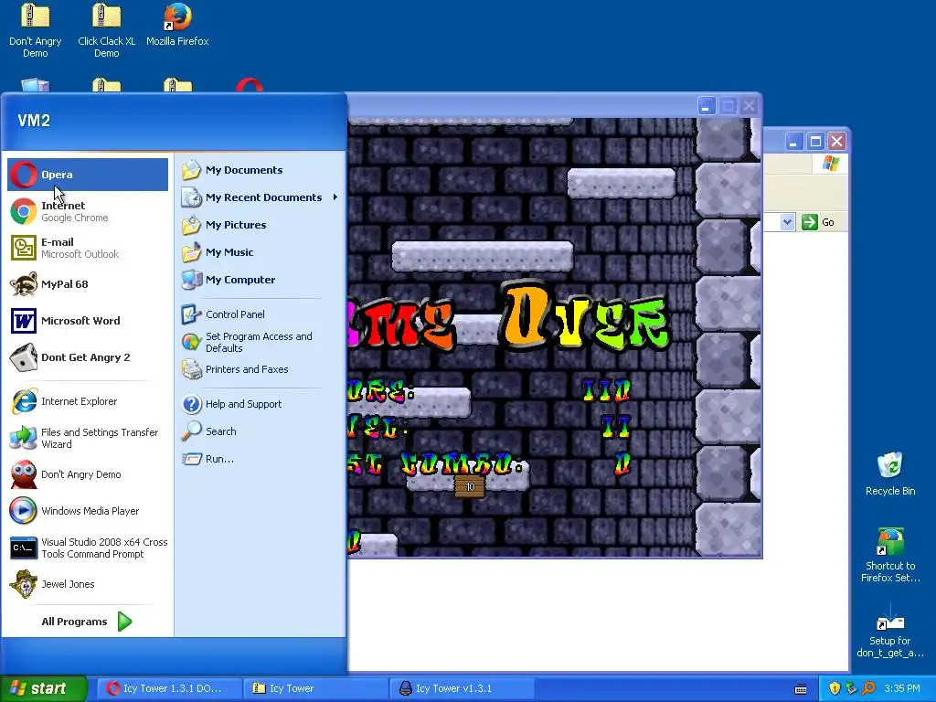Image resolution: width=936 pixels, height=702 pixels.
Task: Launch Opera from the Start menu
Action: 88,175
